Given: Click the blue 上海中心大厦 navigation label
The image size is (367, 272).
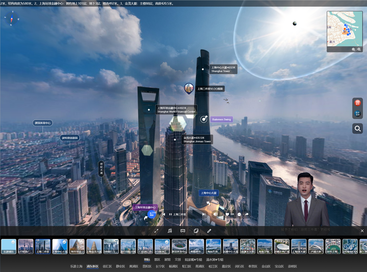Looking at the screenshot, I should pos(209,193).
